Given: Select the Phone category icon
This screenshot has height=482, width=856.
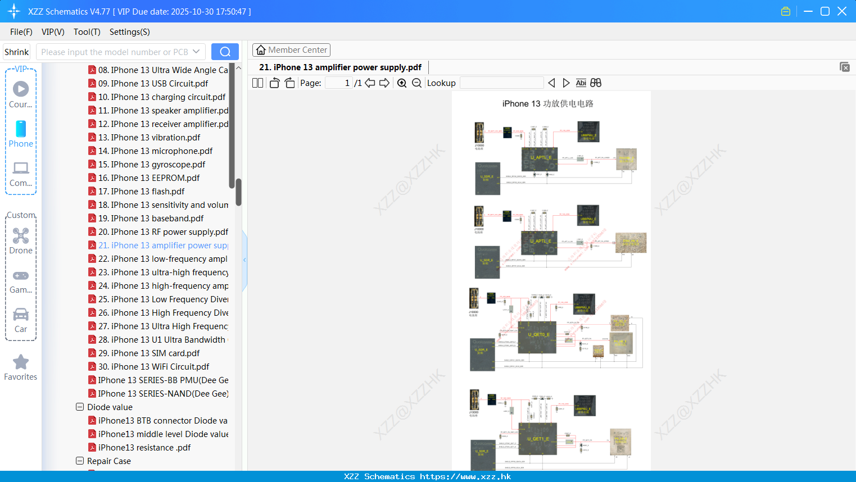Looking at the screenshot, I should [21, 134].
